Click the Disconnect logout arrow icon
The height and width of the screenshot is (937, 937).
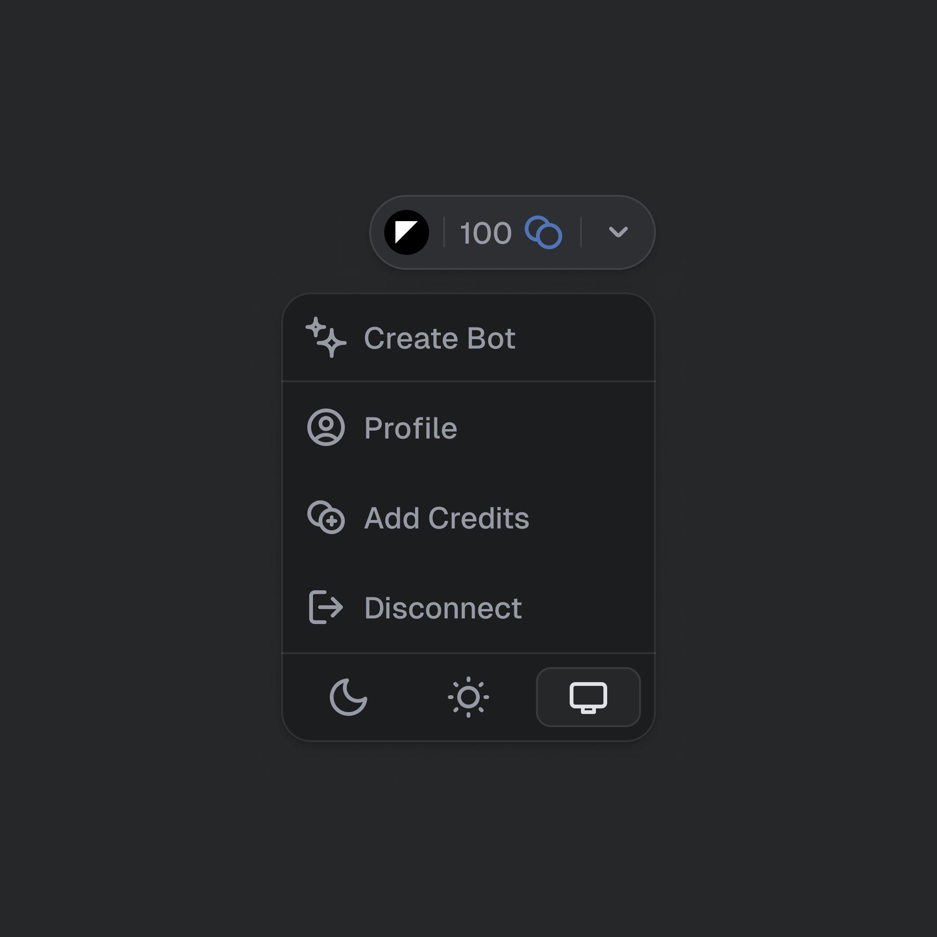tap(326, 607)
